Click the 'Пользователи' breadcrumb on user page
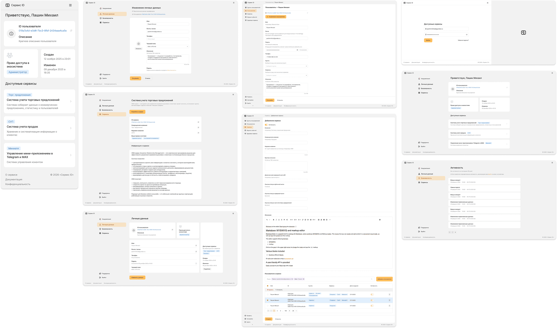The width and height of the screenshot is (557, 328). (269, 2)
